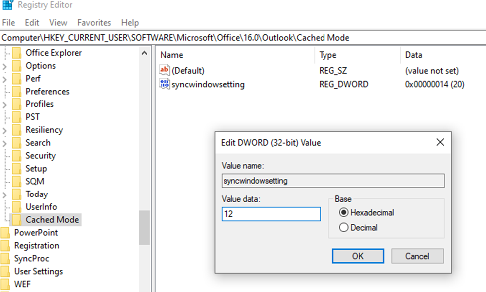Select the PowerPoint key label
Viewport: 486px width, 292px height.
pos(36,233)
